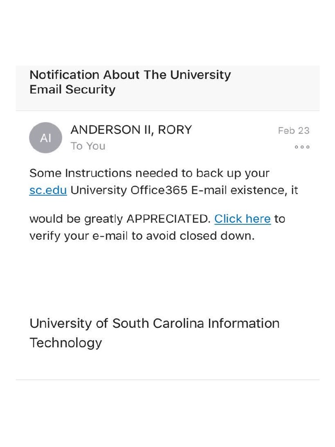Tap the email subject line heading
The width and height of the screenshot is (335, 447).
[x=130, y=82]
